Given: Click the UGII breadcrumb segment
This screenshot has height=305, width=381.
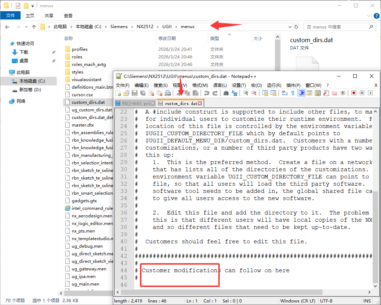Looking at the screenshot, I should point(167,27).
